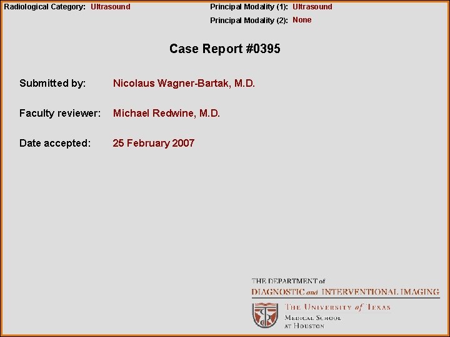Click the 'Faculty reviewer:' label

60,113
